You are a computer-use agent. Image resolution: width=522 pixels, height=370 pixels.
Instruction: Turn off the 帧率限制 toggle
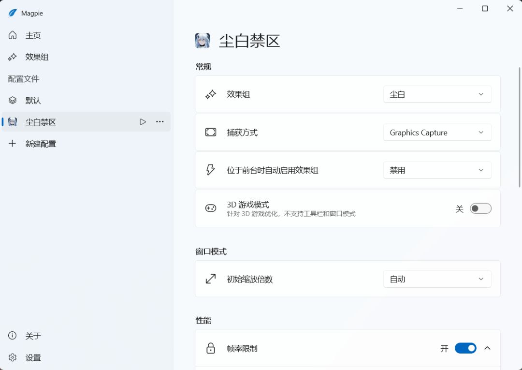coord(465,348)
